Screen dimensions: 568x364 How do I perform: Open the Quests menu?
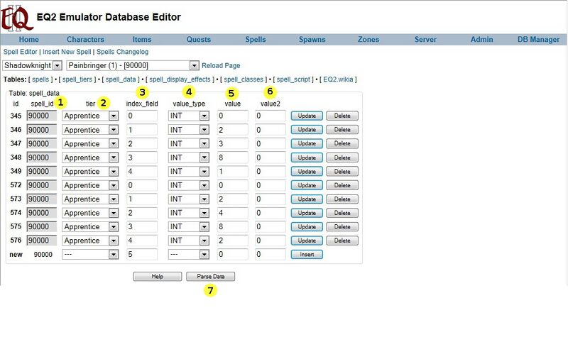[199, 40]
